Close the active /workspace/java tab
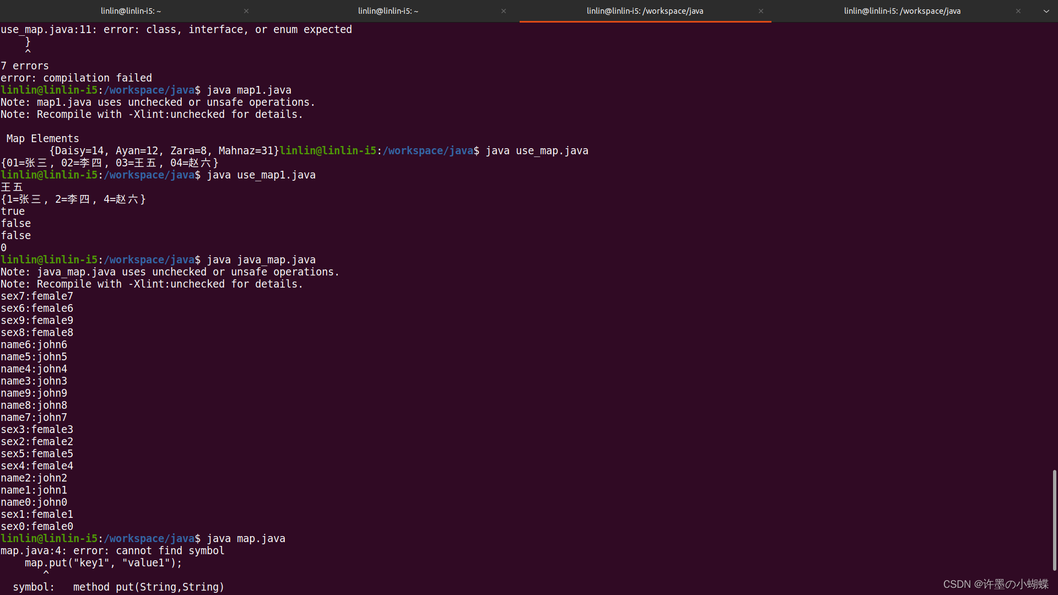This screenshot has width=1058, height=595. (760, 10)
